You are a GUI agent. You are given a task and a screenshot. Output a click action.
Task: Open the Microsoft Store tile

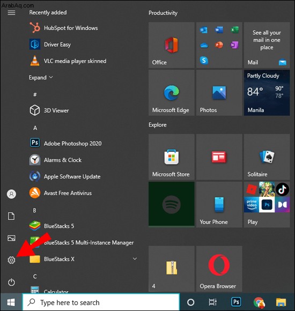click(x=172, y=157)
